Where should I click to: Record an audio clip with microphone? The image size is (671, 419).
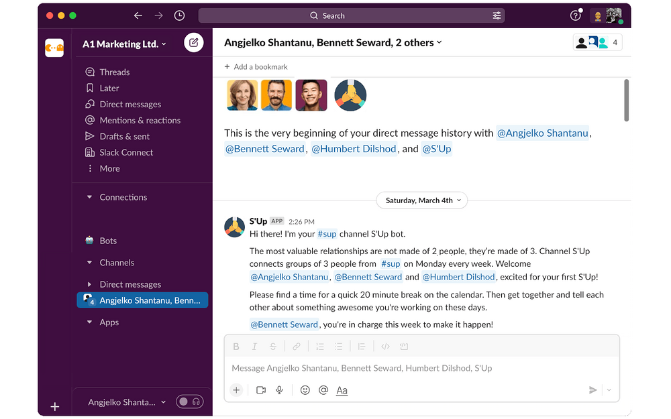coord(279,390)
